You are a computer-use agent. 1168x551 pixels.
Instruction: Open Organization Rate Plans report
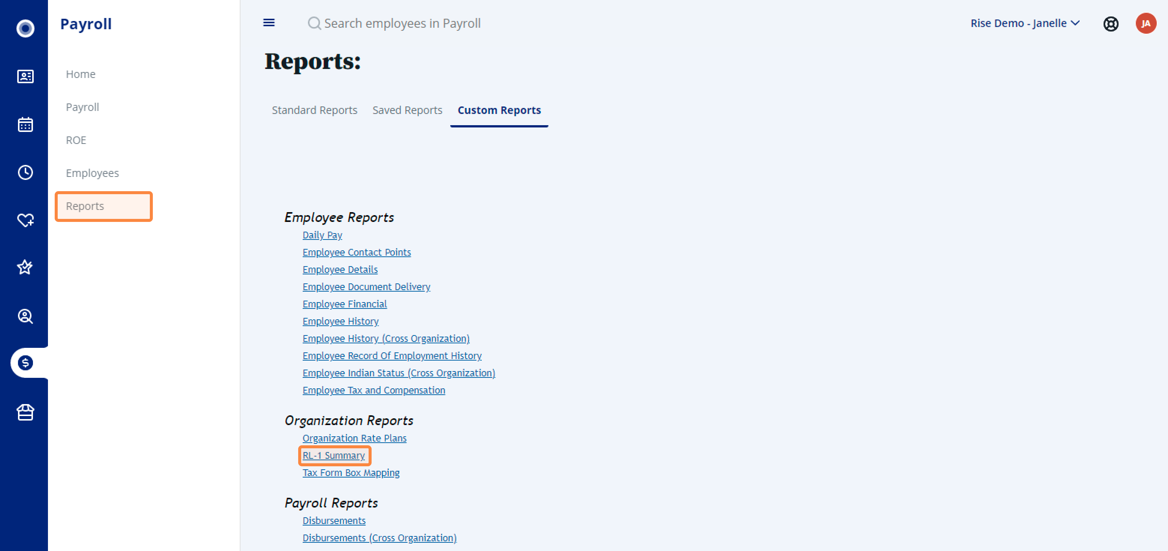click(354, 439)
